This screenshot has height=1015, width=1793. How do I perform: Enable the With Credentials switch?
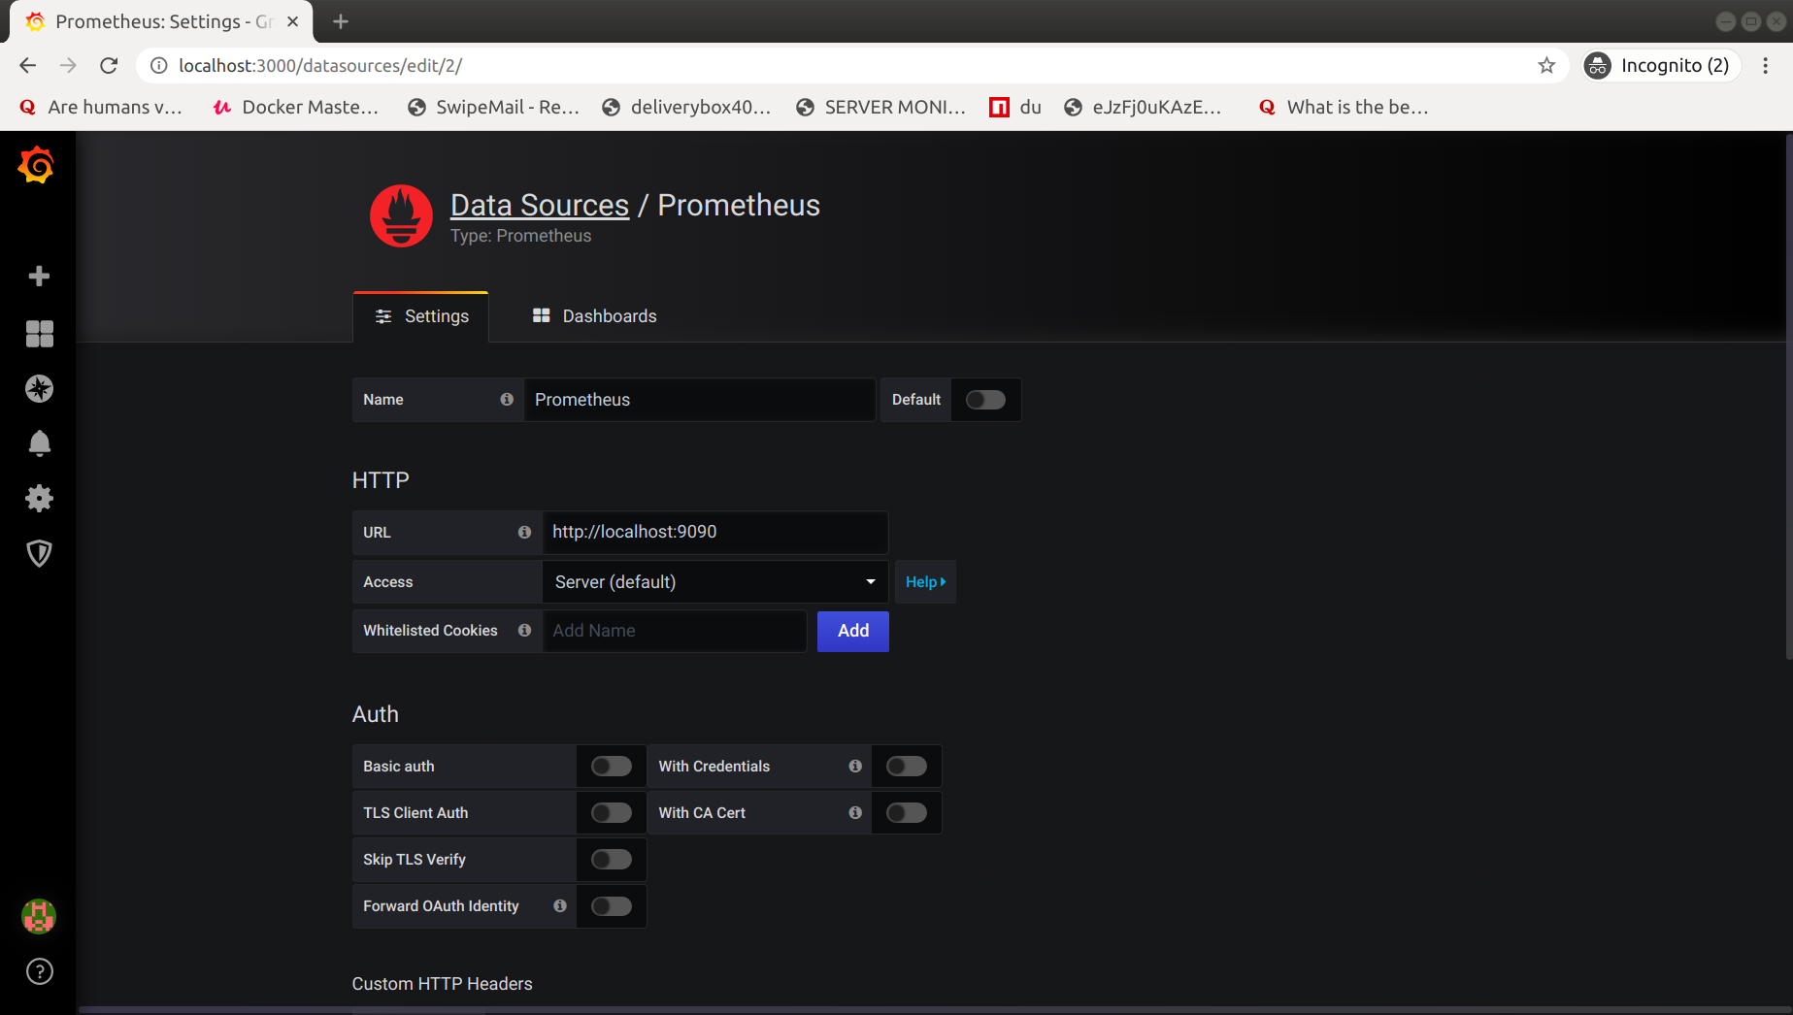tap(907, 767)
